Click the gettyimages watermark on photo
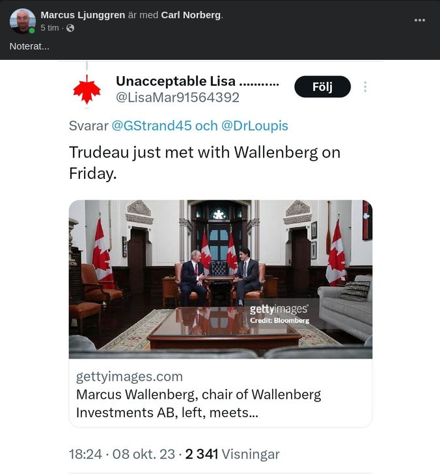 point(279,310)
